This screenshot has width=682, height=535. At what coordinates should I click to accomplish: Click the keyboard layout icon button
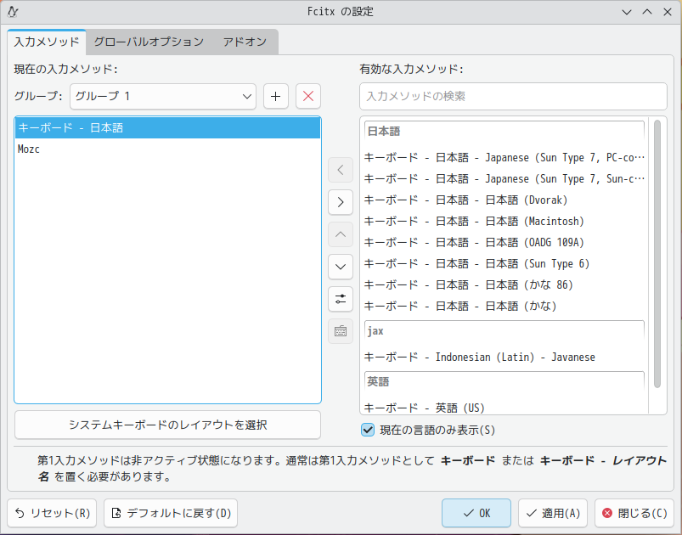(340, 331)
